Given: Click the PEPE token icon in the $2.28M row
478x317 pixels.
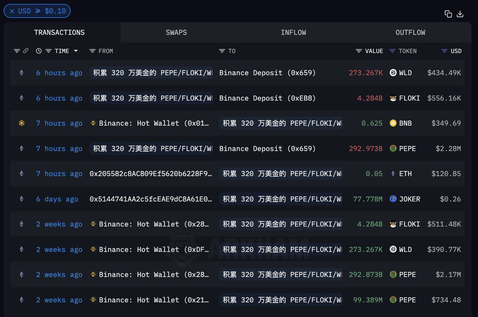Looking at the screenshot, I should tap(393, 148).
